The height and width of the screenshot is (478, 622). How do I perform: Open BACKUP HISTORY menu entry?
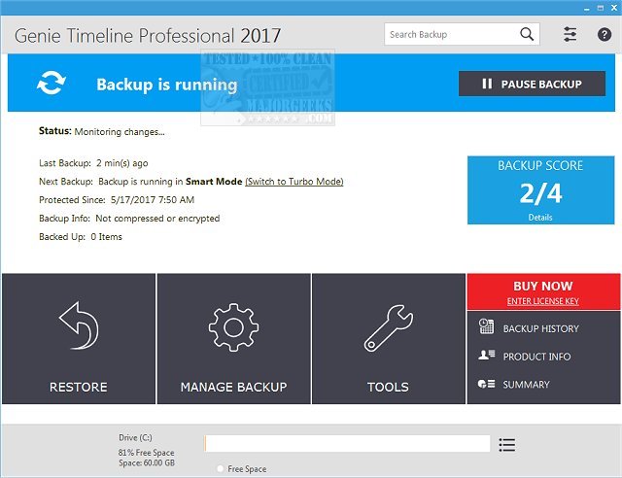tap(541, 328)
